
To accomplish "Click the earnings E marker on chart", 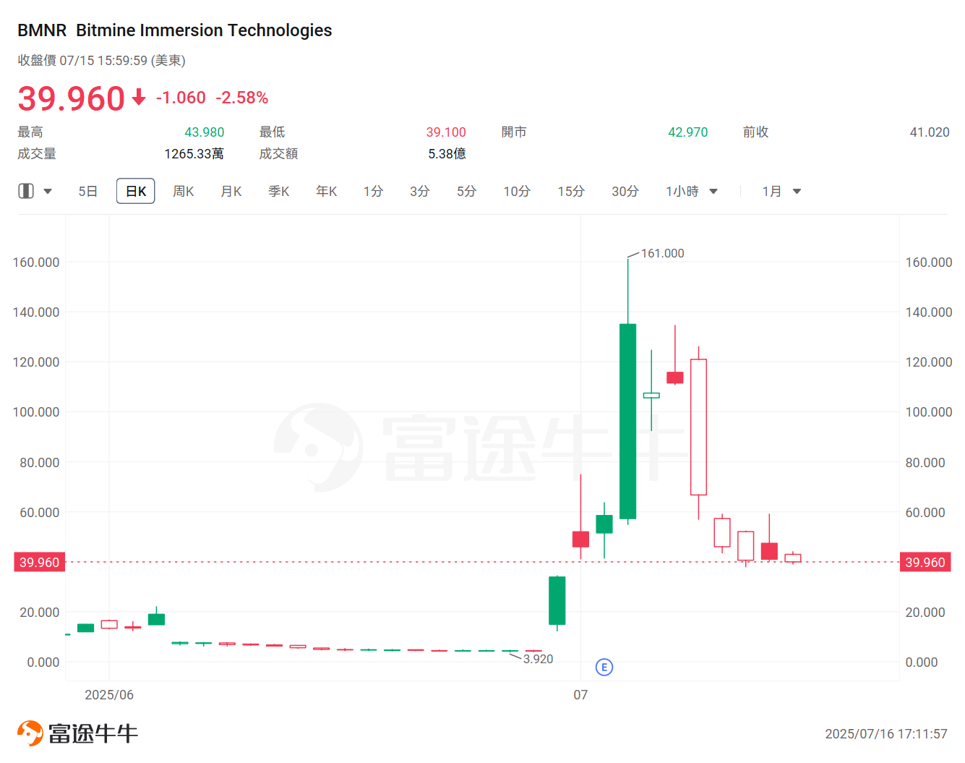I will (x=604, y=667).
